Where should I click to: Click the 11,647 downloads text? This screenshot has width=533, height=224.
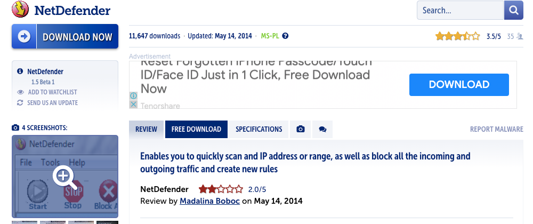155,36
